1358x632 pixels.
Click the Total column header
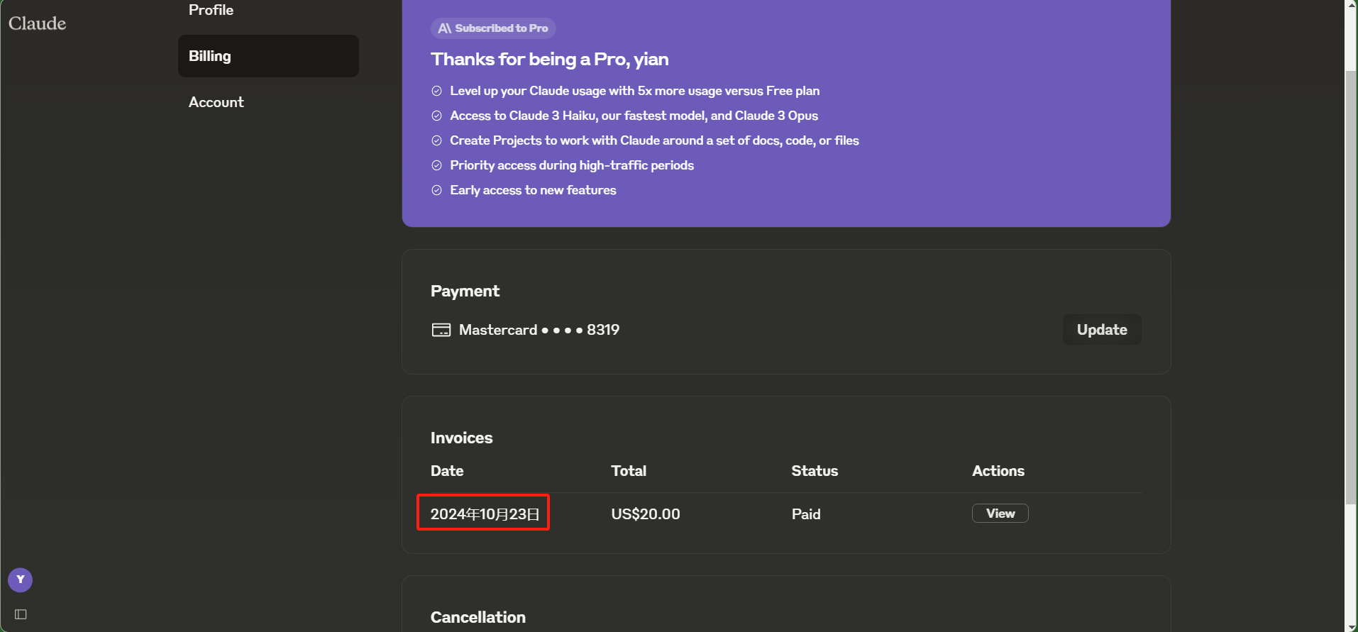click(629, 471)
